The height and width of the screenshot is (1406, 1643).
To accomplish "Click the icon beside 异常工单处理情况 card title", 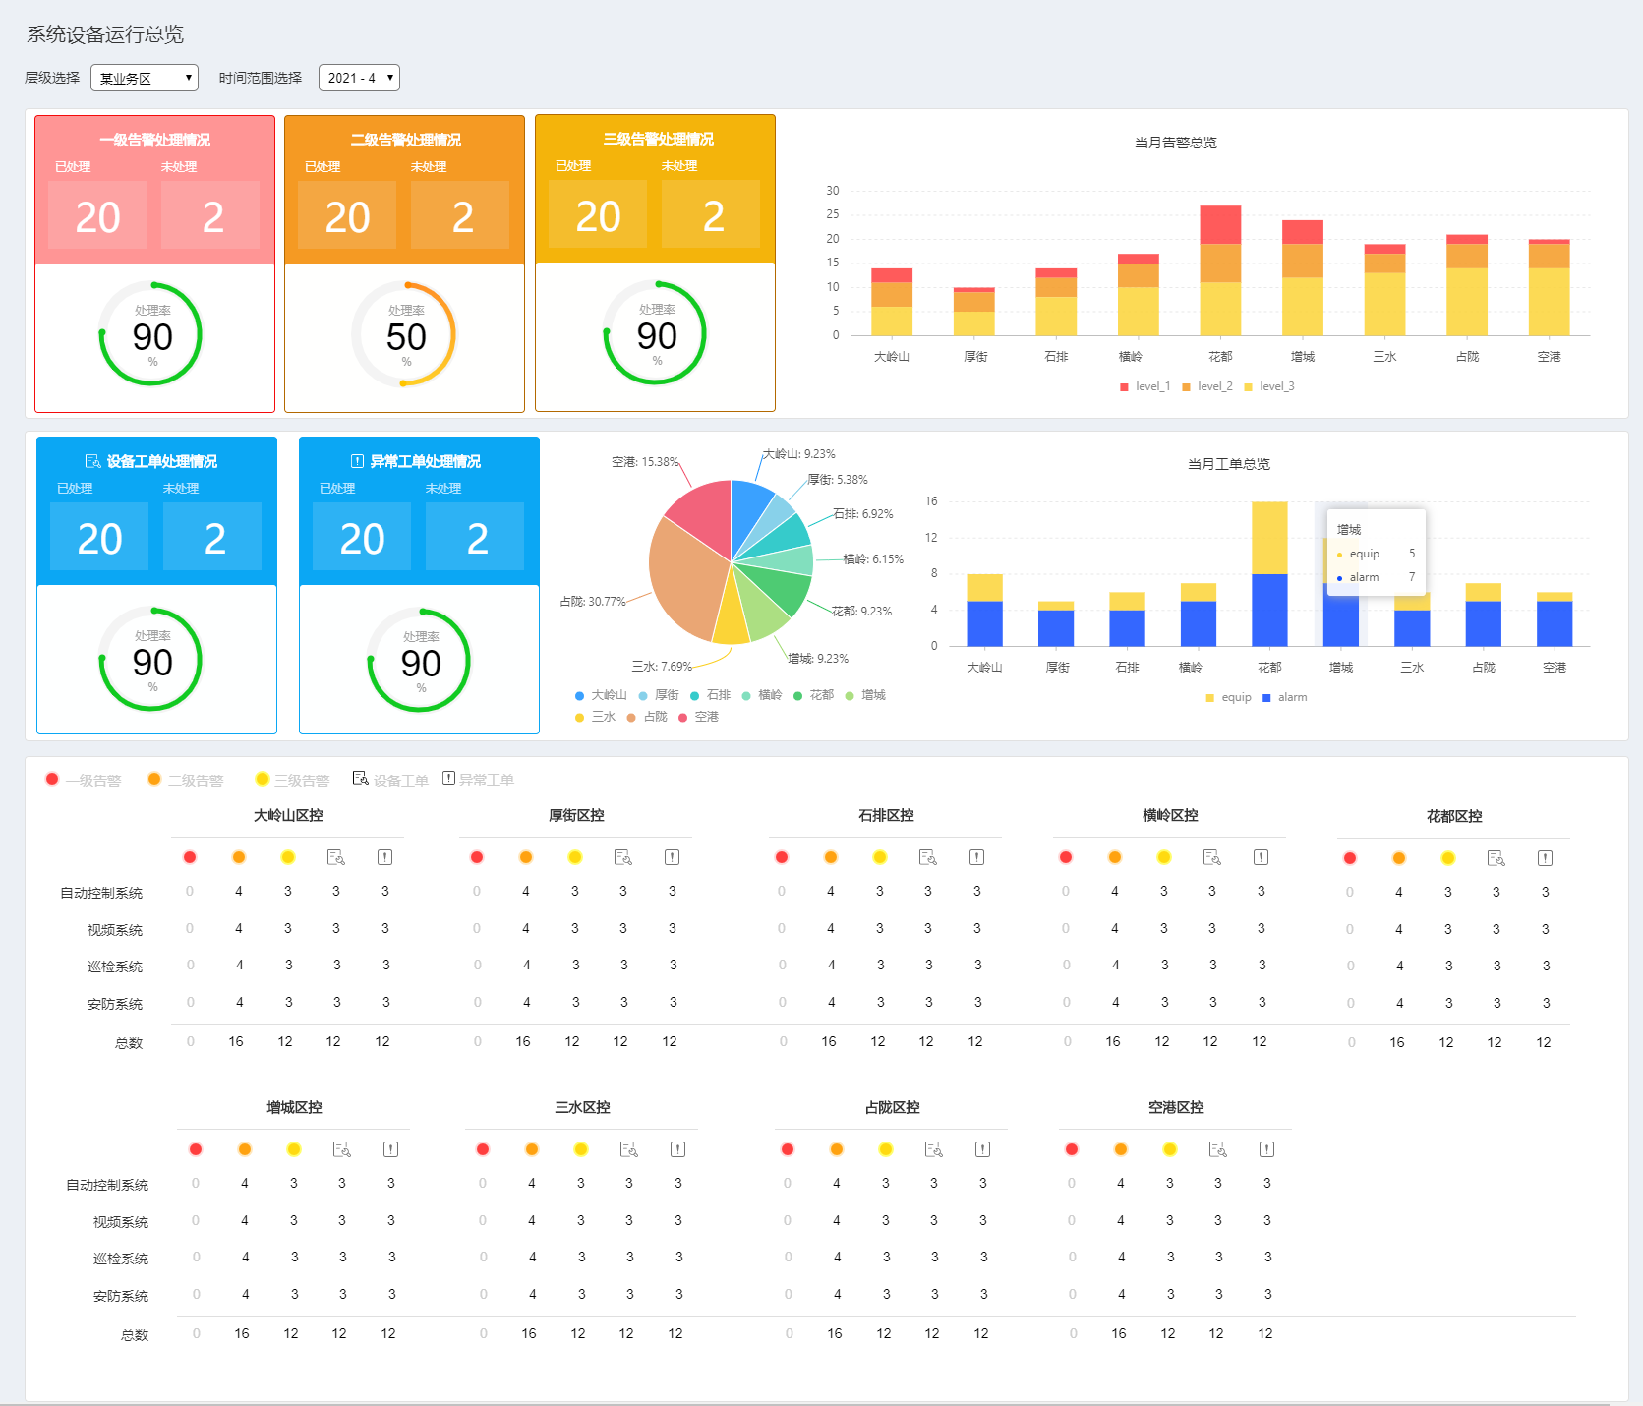I will click(357, 461).
